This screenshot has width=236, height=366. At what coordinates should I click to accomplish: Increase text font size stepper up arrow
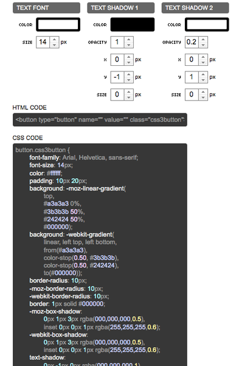pos(55,40)
